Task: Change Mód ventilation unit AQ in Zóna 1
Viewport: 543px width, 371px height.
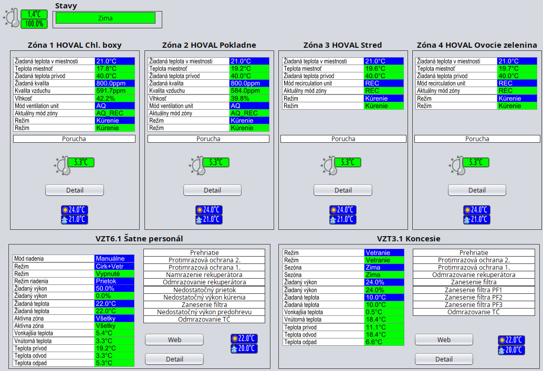Action: point(114,105)
